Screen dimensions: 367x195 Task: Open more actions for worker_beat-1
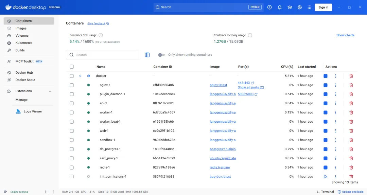[335, 122]
